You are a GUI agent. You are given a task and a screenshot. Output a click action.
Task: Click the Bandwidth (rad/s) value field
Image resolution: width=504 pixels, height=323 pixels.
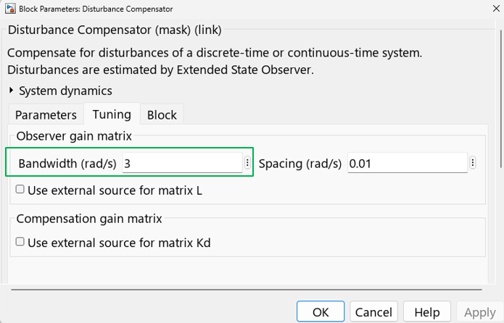pos(181,163)
